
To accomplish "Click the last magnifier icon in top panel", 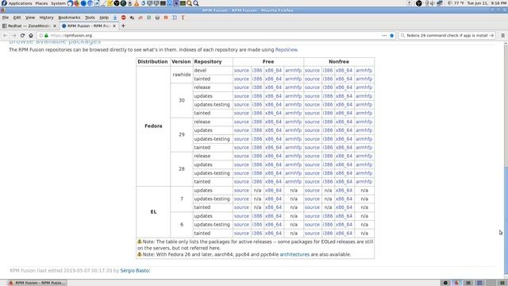I will click(196, 3).
